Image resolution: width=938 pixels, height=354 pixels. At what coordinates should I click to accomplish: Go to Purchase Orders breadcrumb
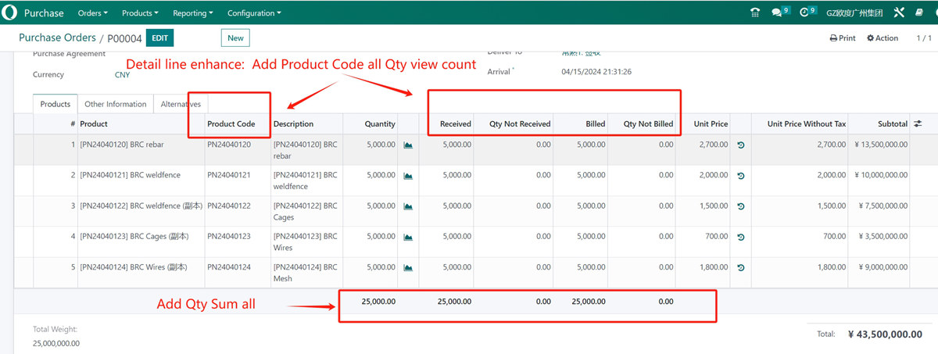[x=57, y=38]
